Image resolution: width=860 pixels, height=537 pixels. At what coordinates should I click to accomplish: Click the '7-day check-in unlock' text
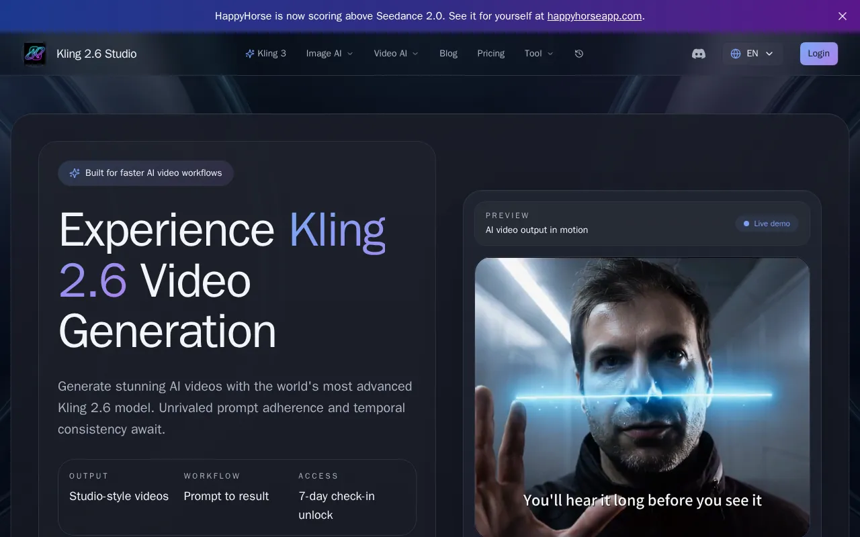click(x=337, y=505)
